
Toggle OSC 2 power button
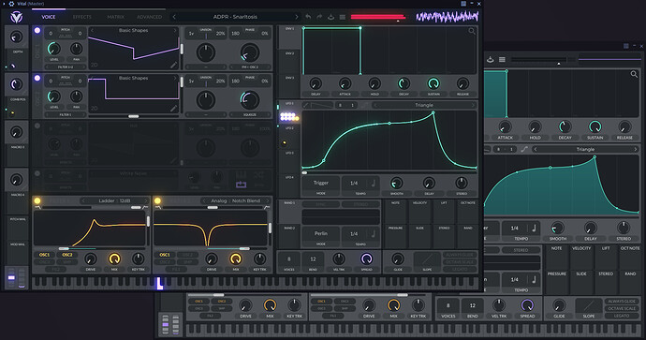pos(37,78)
